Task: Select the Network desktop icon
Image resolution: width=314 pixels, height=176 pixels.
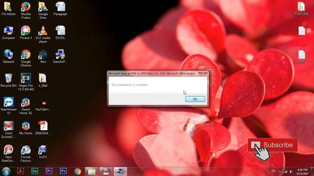Action: click(8, 57)
